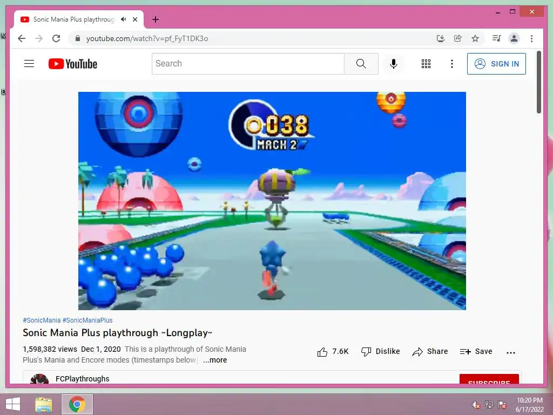This screenshot has height=415, width=553.
Task: Click the FCPlaythroughs channel avatar
Action: click(39, 379)
